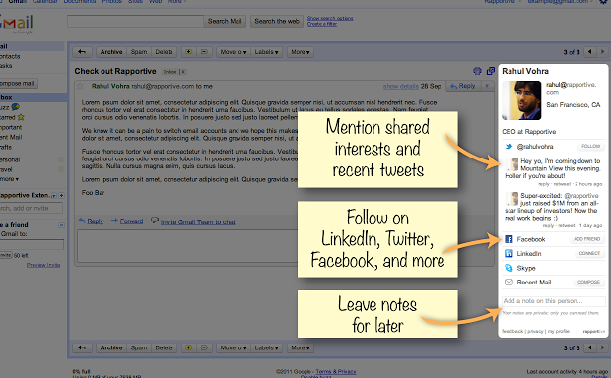Click the Recent Mail envelope icon
The image size is (611, 378).
point(509,283)
